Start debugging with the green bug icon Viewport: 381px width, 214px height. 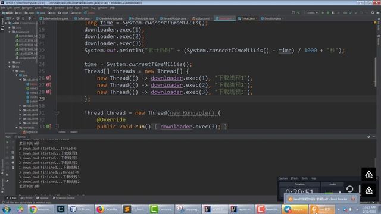pyautogui.click(x=328, y=13)
